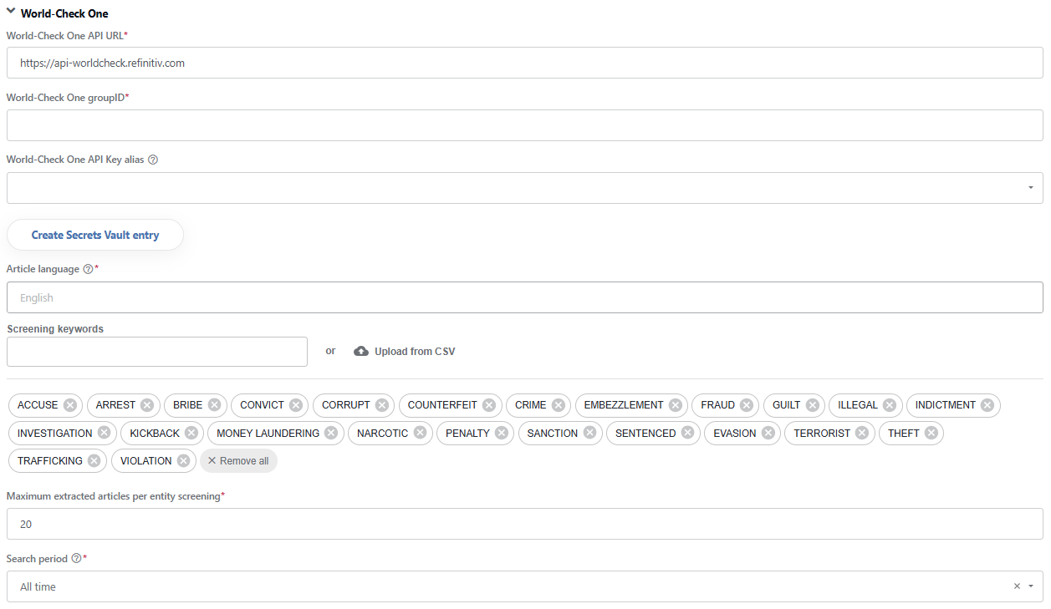Image resolution: width=1051 pixels, height=609 pixels.
Task: Focus the World-Check One groupID field
Action: coord(525,125)
